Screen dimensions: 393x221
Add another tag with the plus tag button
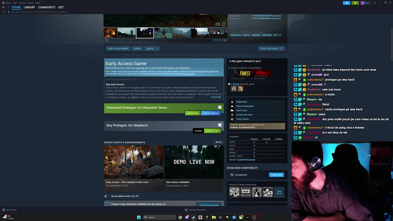coord(280,35)
